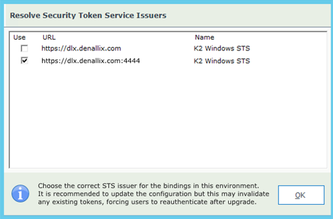The height and width of the screenshot is (219, 333).
Task: Select K2 Windows STS name in first row
Action: click(222, 48)
